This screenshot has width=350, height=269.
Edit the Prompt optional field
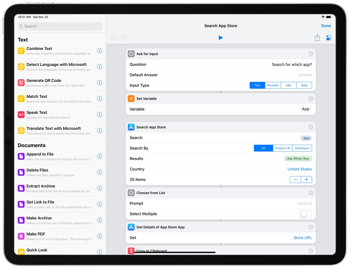[x=305, y=203]
